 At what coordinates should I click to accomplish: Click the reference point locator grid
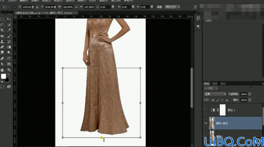coord(15,7)
